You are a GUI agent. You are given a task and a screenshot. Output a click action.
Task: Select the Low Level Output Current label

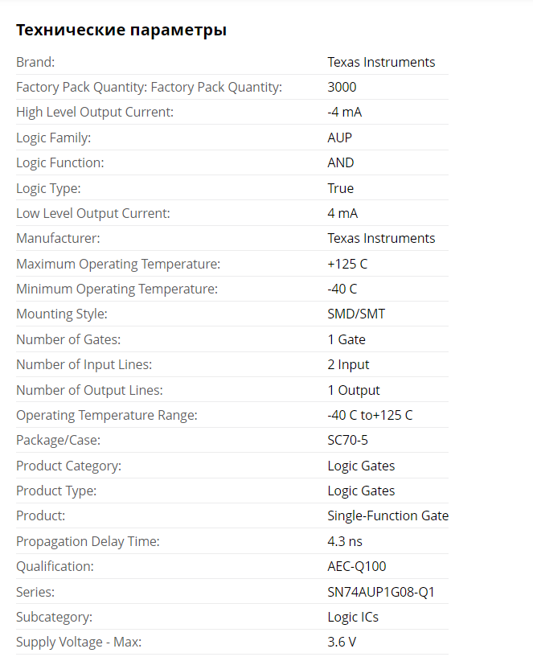tap(93, 213)
